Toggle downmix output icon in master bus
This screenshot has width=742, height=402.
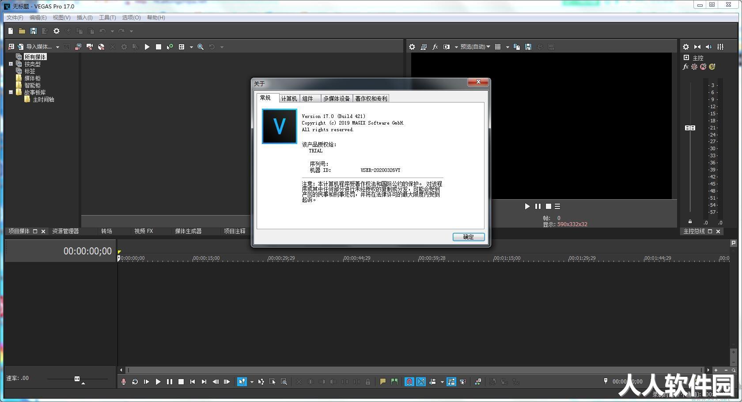697,47
